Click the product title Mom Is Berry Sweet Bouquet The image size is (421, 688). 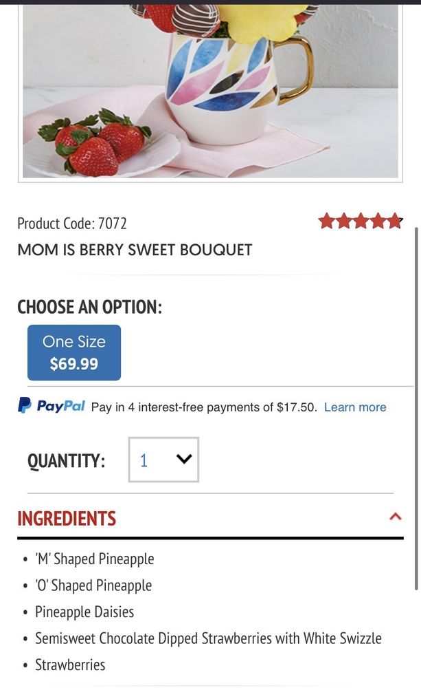(x=135, y=250)
